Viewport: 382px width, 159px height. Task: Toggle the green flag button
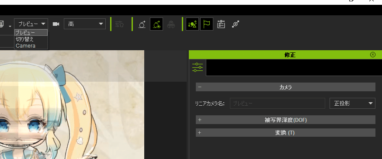(x=207, y=24)
